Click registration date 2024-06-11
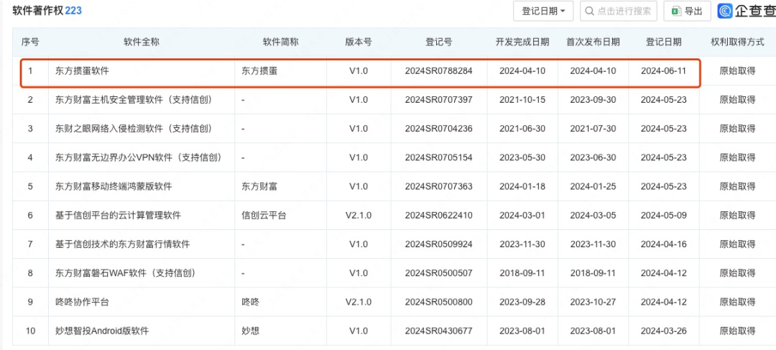776x350 pixels. click(663, 71)
